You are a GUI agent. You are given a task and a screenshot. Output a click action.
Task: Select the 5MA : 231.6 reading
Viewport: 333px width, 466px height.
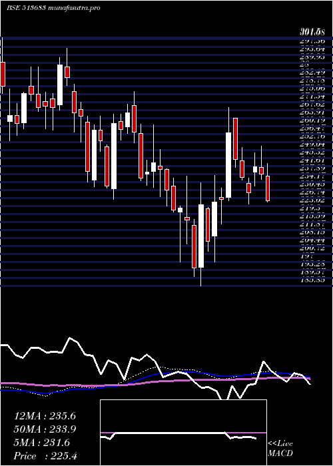42,443
